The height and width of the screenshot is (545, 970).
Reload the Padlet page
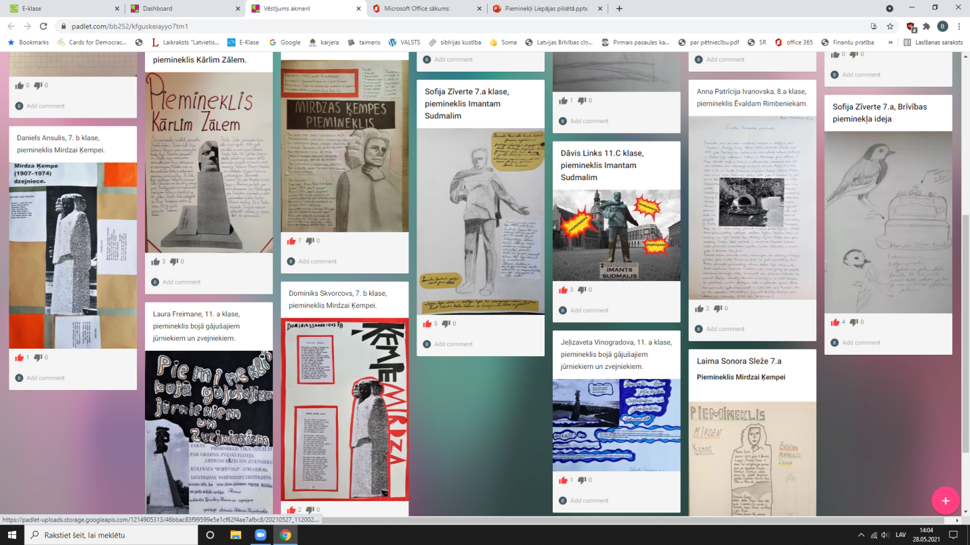pyautogui.click(x=43, y=26)
